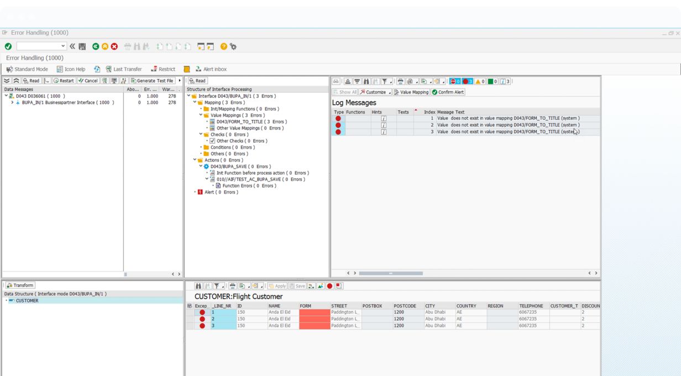Open the Customize dropdown menu

point(375,92)
